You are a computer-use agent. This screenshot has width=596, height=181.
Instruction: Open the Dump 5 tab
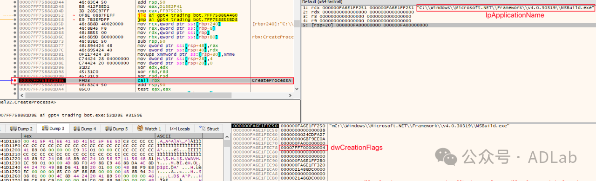(x=116, y=129)
